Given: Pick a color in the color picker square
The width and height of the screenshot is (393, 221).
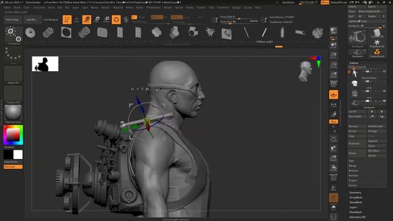Looking at the screenshot, I should (13, 135).
